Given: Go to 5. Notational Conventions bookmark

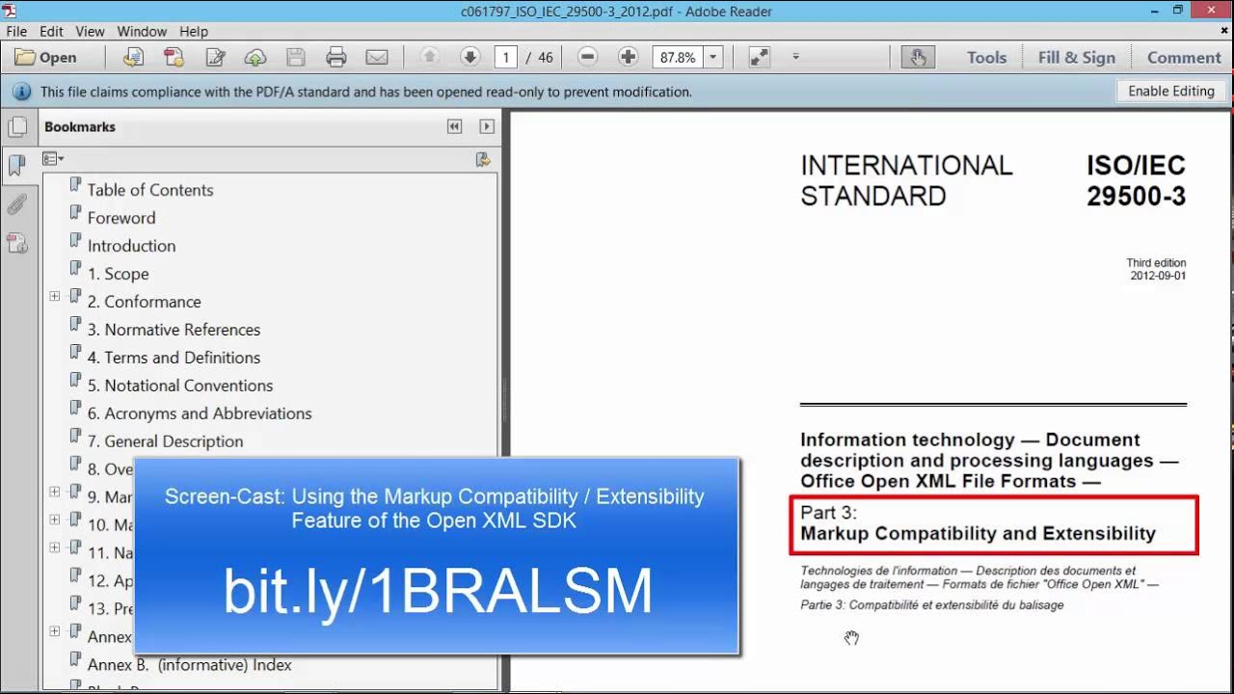Looking at the screenshot, I should pos(180,386).
